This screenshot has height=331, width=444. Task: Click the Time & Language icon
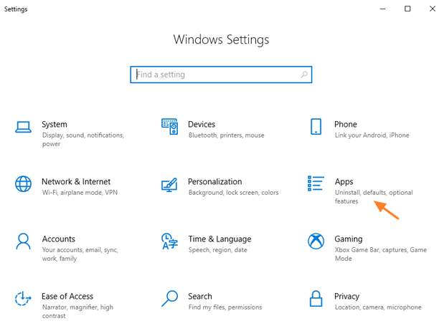tap(169, 241)
